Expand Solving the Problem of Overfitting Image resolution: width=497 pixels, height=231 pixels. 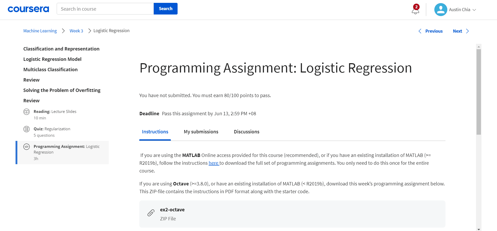(x=62, y=90)
